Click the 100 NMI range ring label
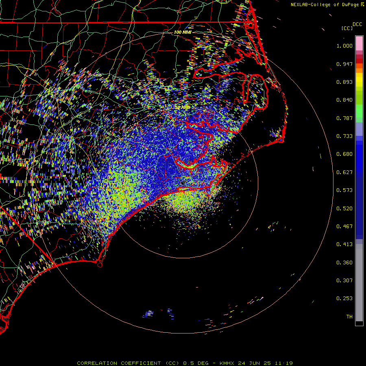 pyautogui.click(x=183, y=32)
